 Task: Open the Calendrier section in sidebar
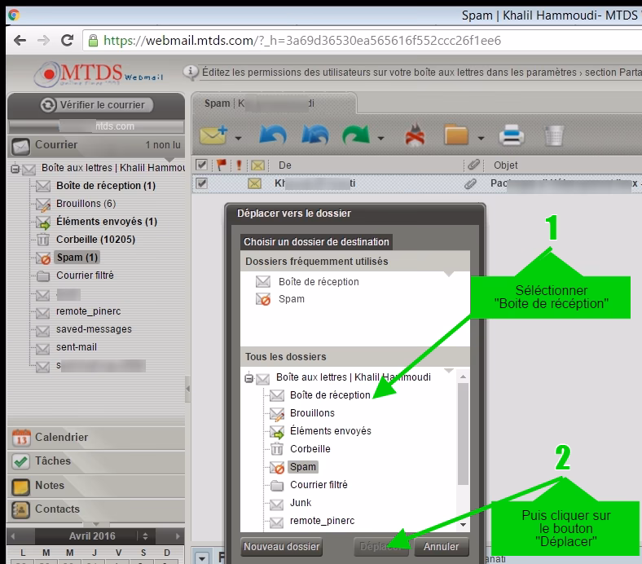[x=61, y=438]
